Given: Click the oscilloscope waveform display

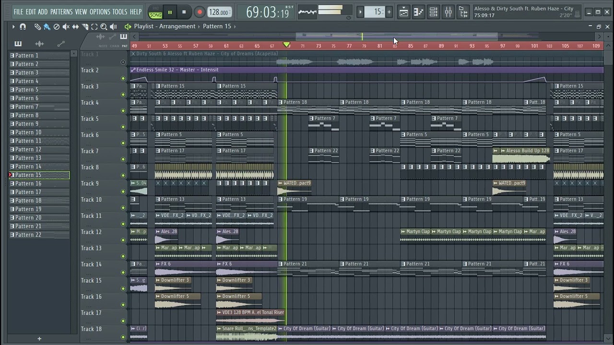Looking at the screenshot, I should [307, 12].
